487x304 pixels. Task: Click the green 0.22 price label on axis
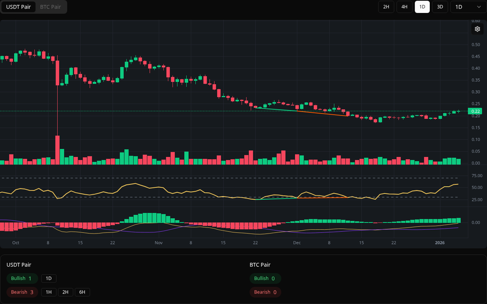(474, 111)
